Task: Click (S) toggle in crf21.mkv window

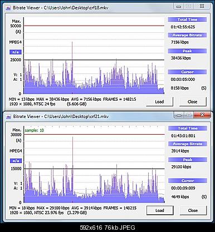Action: pyautogui.click(x=204, y=197)
